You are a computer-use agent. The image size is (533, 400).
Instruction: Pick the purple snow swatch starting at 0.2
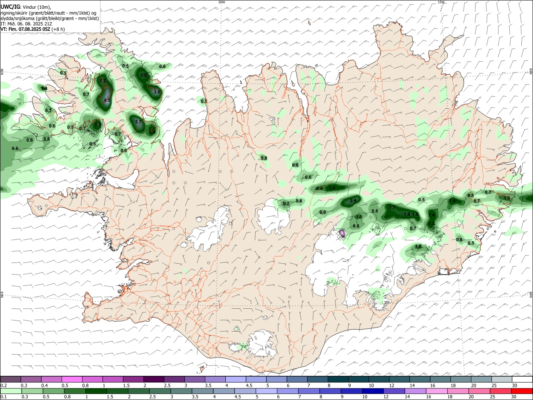coord(10,379)
